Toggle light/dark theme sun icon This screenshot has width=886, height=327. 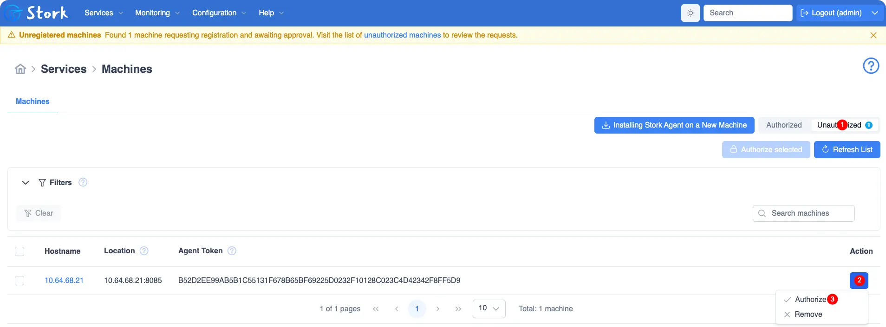(691, 13)
